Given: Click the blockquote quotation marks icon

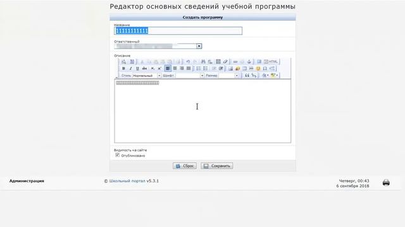Looking at the screenshot, I should coord(247,76).
